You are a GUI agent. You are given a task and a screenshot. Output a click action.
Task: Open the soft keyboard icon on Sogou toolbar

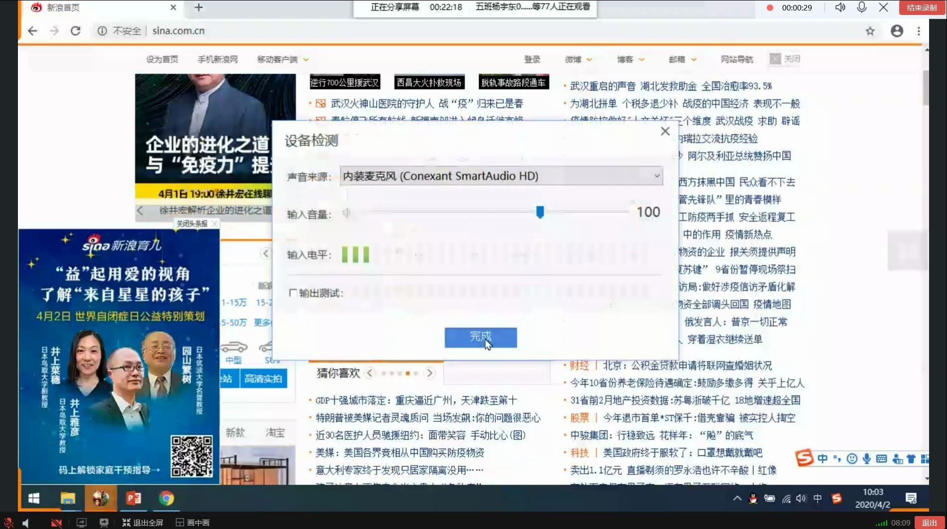[881, 458]
